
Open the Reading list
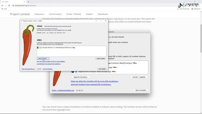tap(196, 9)
